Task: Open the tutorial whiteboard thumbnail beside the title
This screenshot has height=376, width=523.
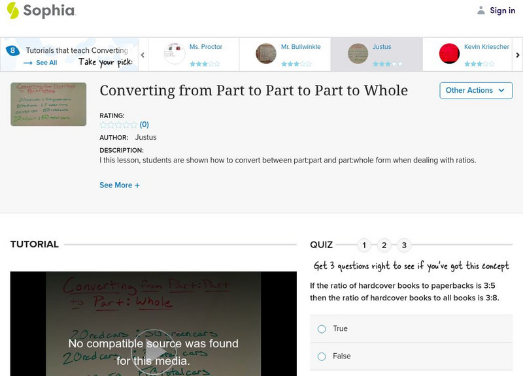Action: click(x=48, y=104)
